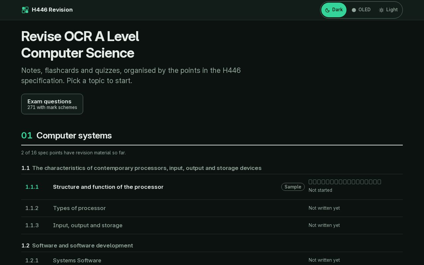Click the moon icon in the Dark button
424x265 pixels.
[328, 10]
